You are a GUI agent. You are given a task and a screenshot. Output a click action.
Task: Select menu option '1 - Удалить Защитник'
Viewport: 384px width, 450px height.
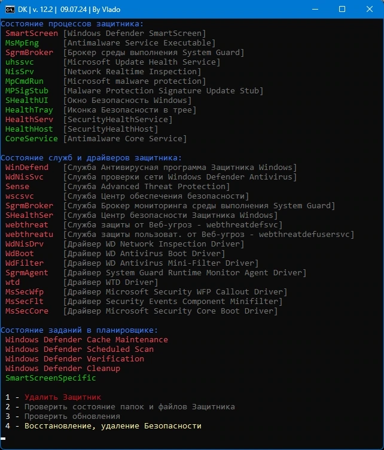(x=53, y=397)
